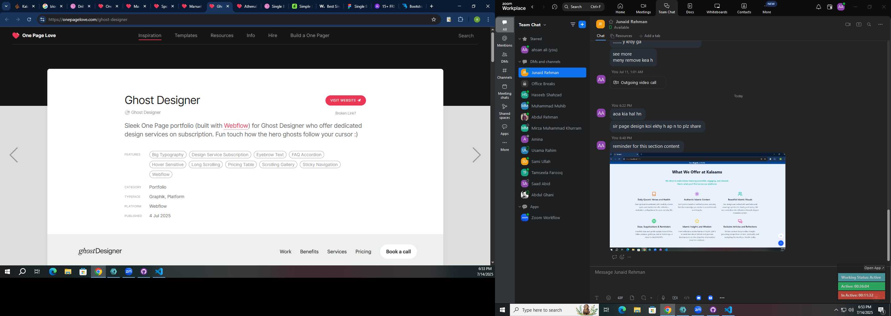The image size is (891, 316).
Task: Open Meeting chats in Zoom sidebar
Action: click(505, 91)
